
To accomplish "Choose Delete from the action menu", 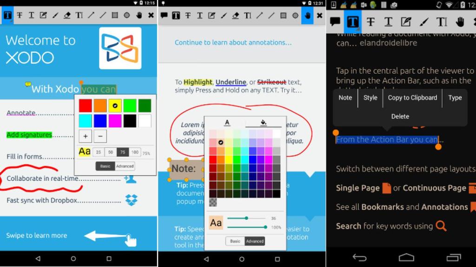I will coord(400,116).
